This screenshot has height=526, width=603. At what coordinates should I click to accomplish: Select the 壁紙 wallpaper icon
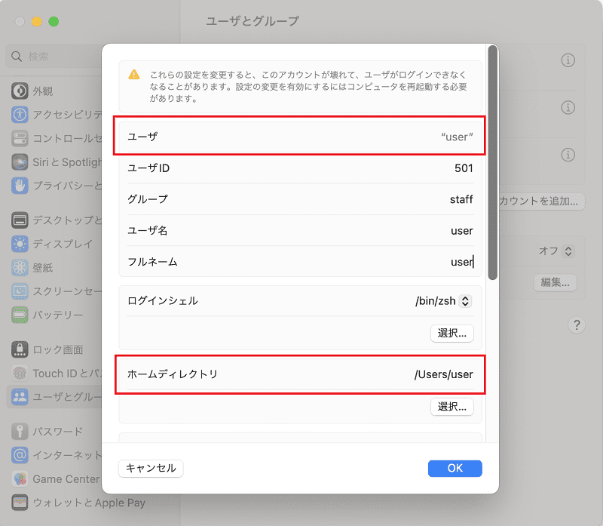tap(20, 268)
